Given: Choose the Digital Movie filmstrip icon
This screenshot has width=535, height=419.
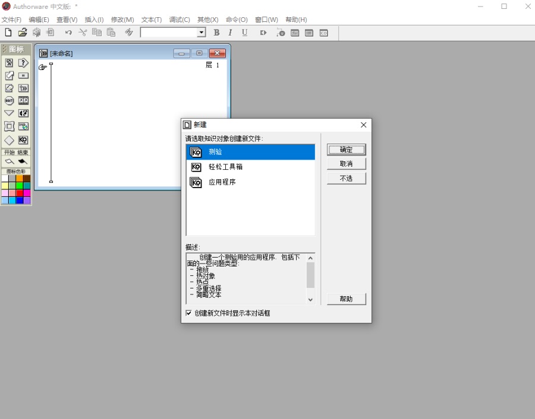Looking at the screenshot, I should click(x=23, y=100).
